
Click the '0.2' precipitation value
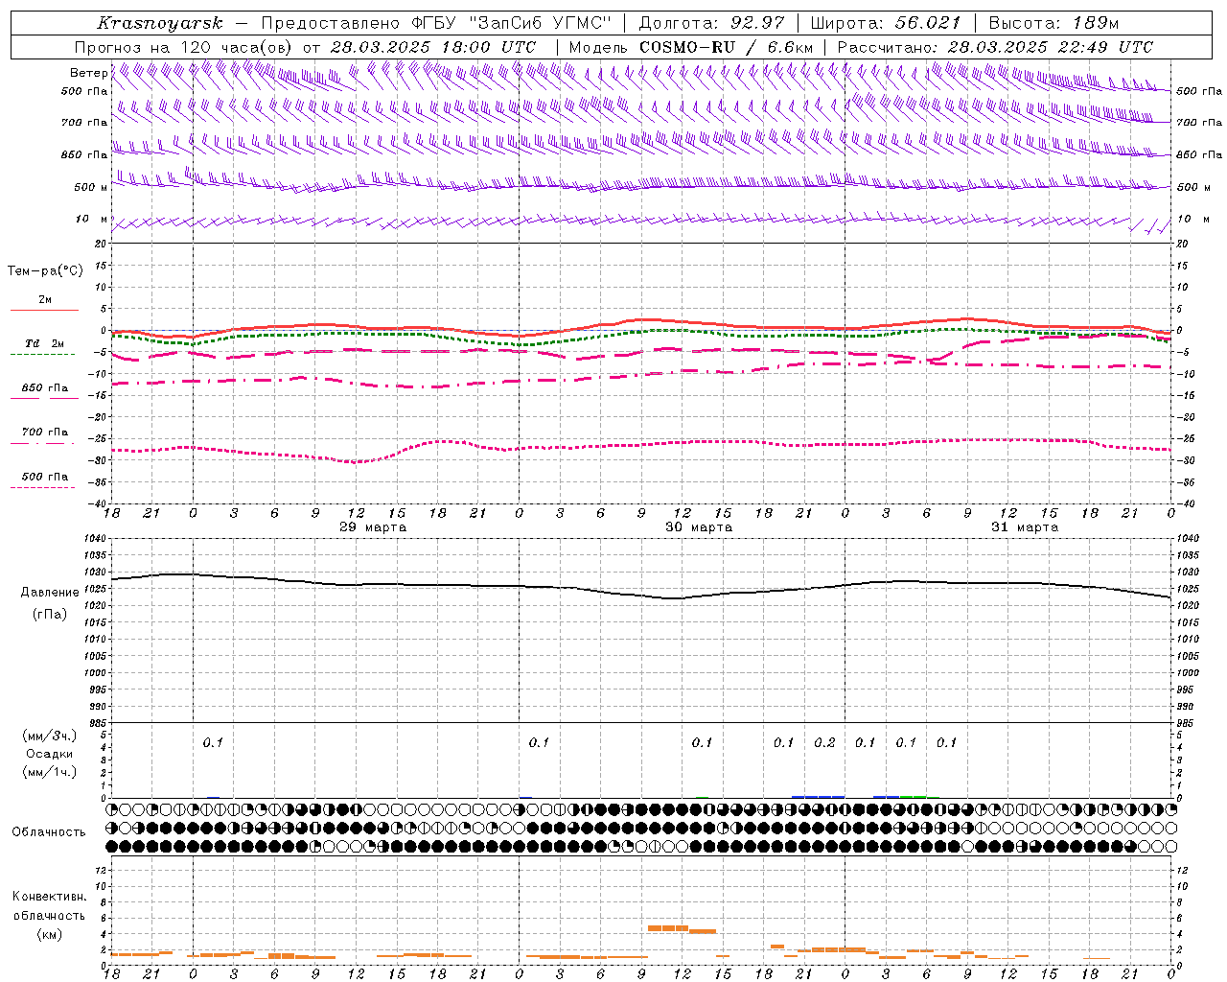824,742
